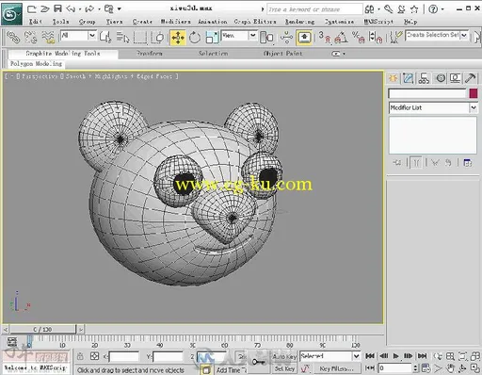Click the New Scene icon in title bar
Viewport: 482px width, 375px height.
[31, 9]
